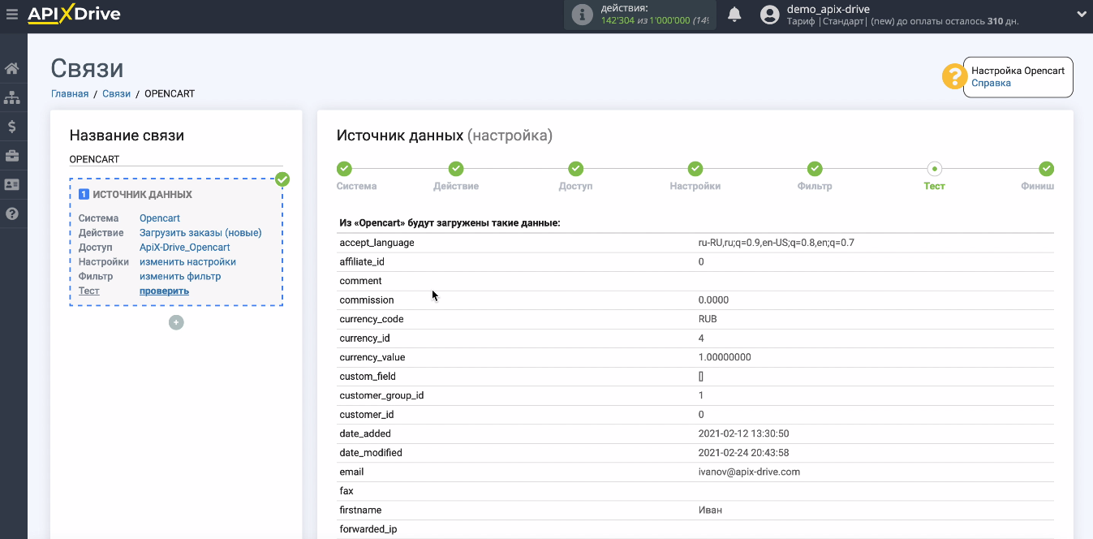
Task: Click the notification bell icon
Action: click(x=734, y=15)
